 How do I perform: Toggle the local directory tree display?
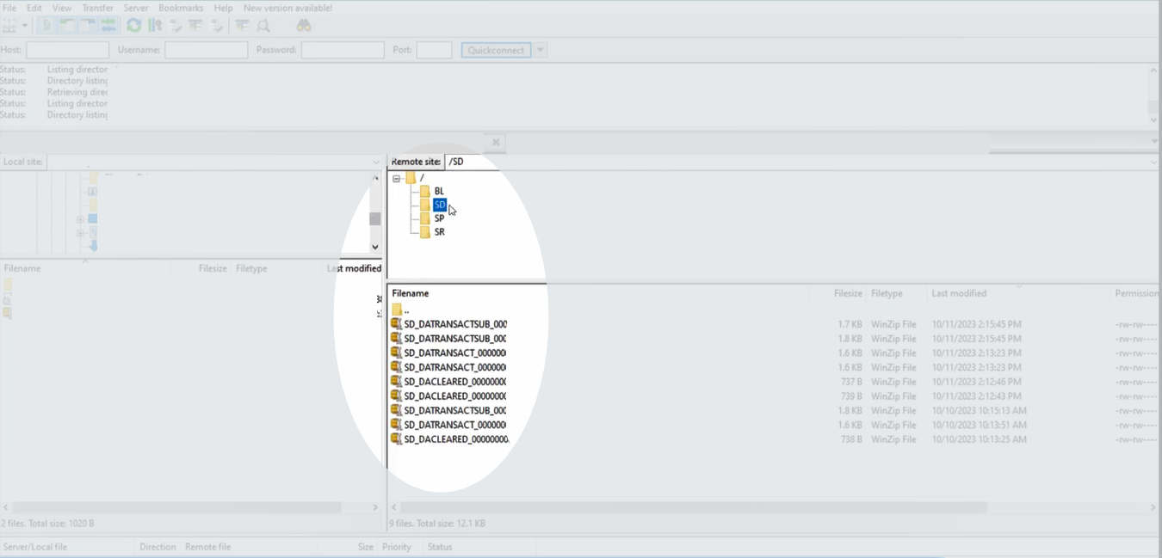click(67, 26)
